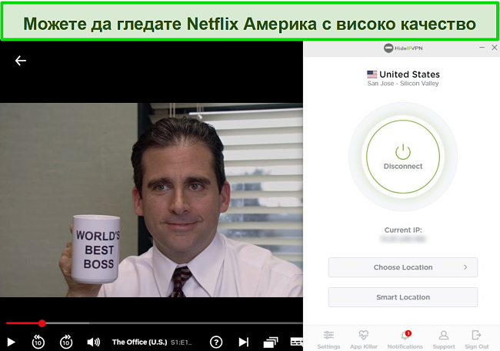Click the S1:E1 episode label
The image size is (500, 351).
click(x=181, y=343)
